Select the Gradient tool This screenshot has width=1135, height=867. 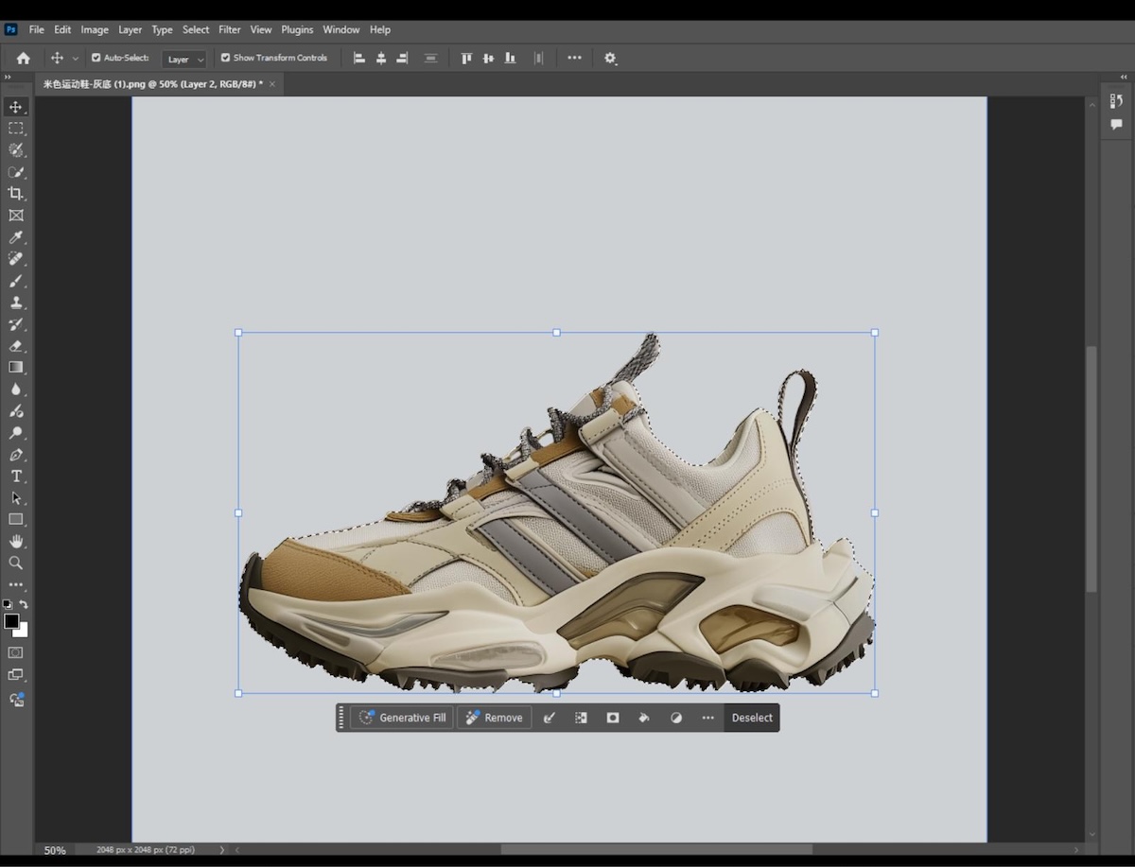(16, 367)
